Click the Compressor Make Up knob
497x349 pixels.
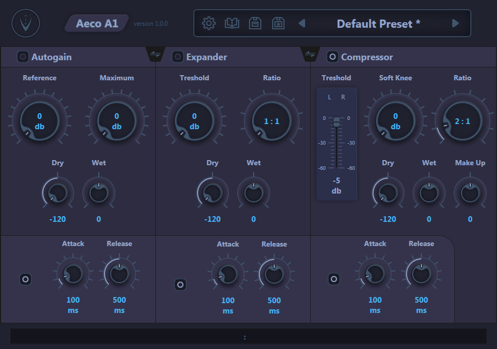point(470,192)
